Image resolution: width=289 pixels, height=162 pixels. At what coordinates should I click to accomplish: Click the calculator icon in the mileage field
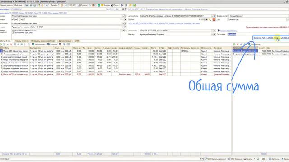tap(207, 20)
